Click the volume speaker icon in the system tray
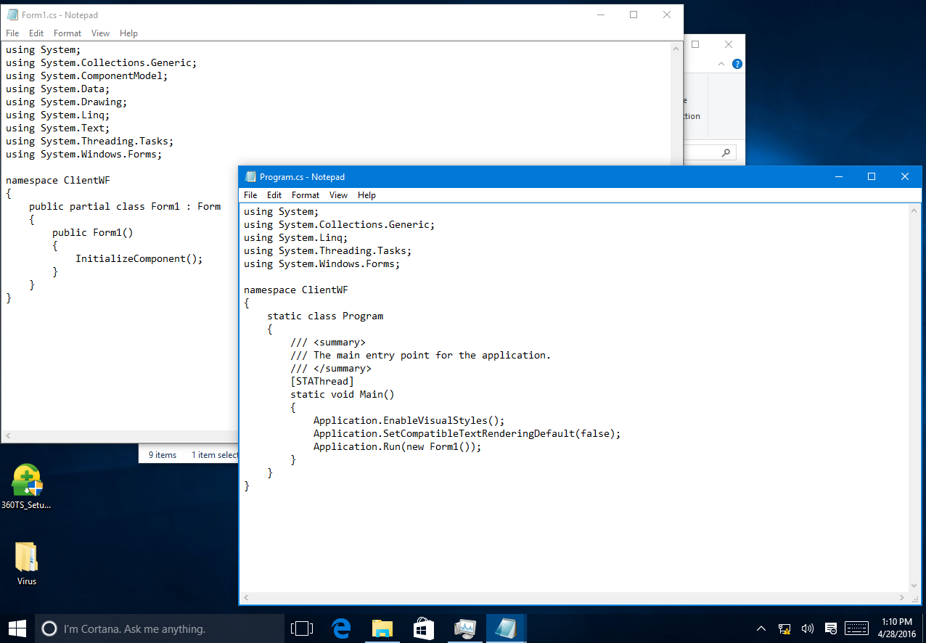Viewport: 926px width, 643px height. pos(807,628)
